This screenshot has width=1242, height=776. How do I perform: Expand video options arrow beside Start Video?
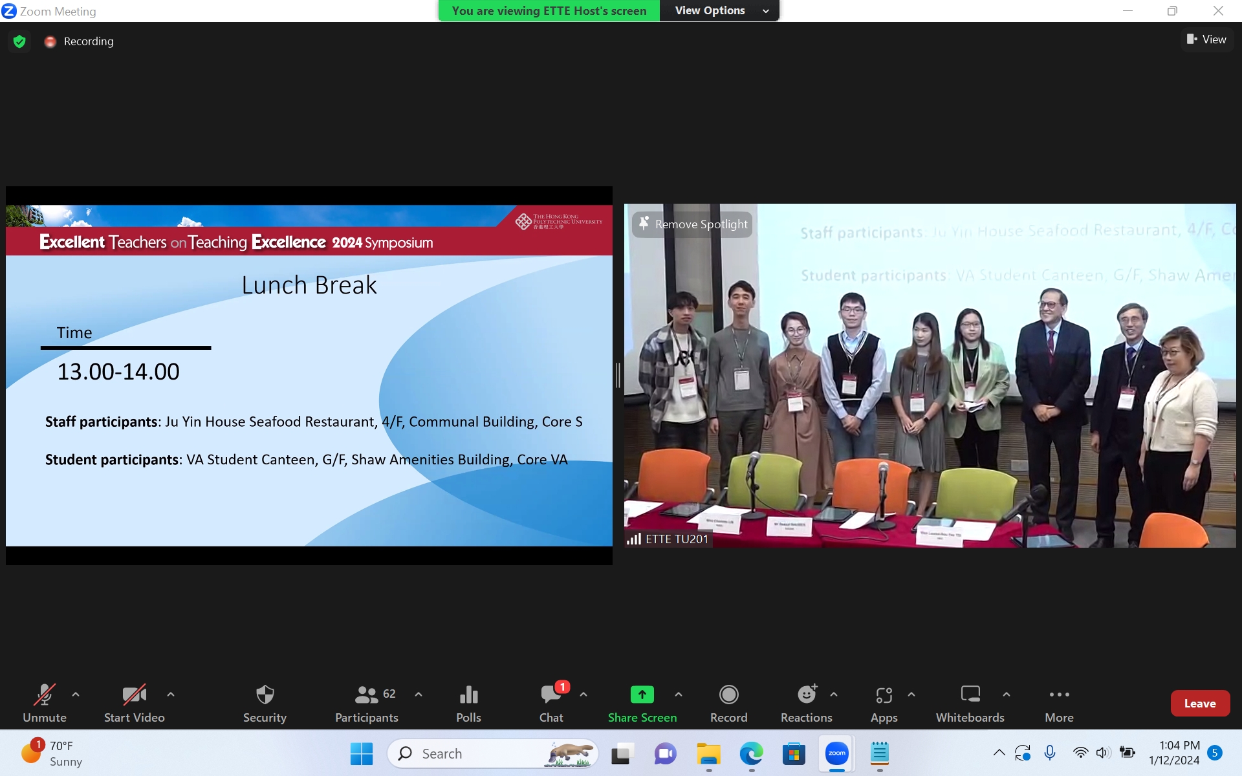pos(171,695)
